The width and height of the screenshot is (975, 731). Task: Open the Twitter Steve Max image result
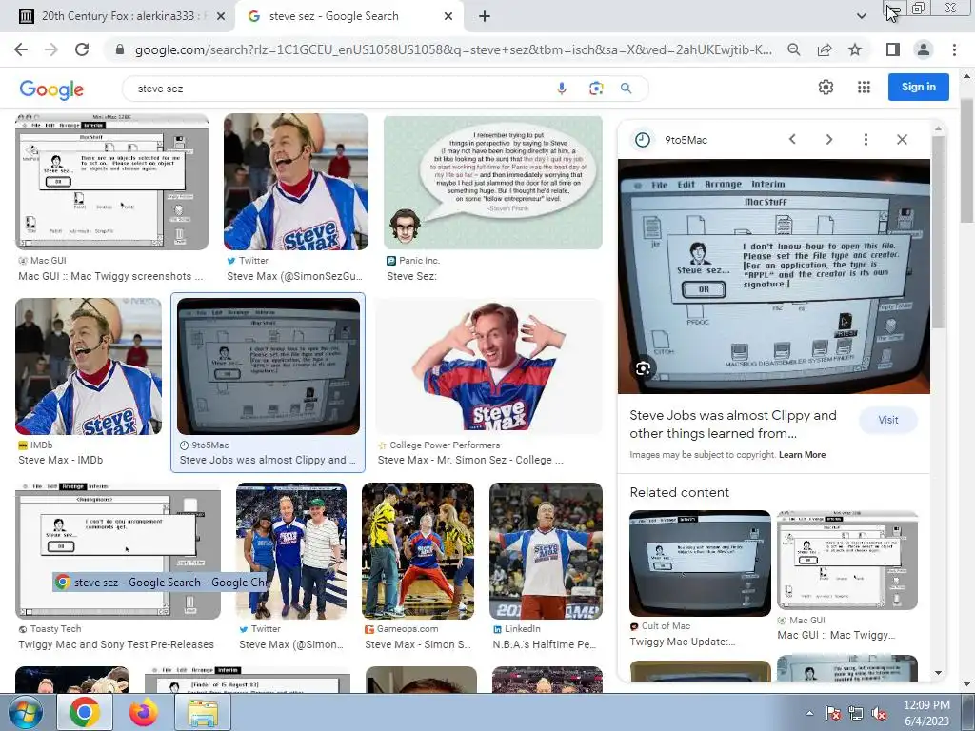coord(296,182)
